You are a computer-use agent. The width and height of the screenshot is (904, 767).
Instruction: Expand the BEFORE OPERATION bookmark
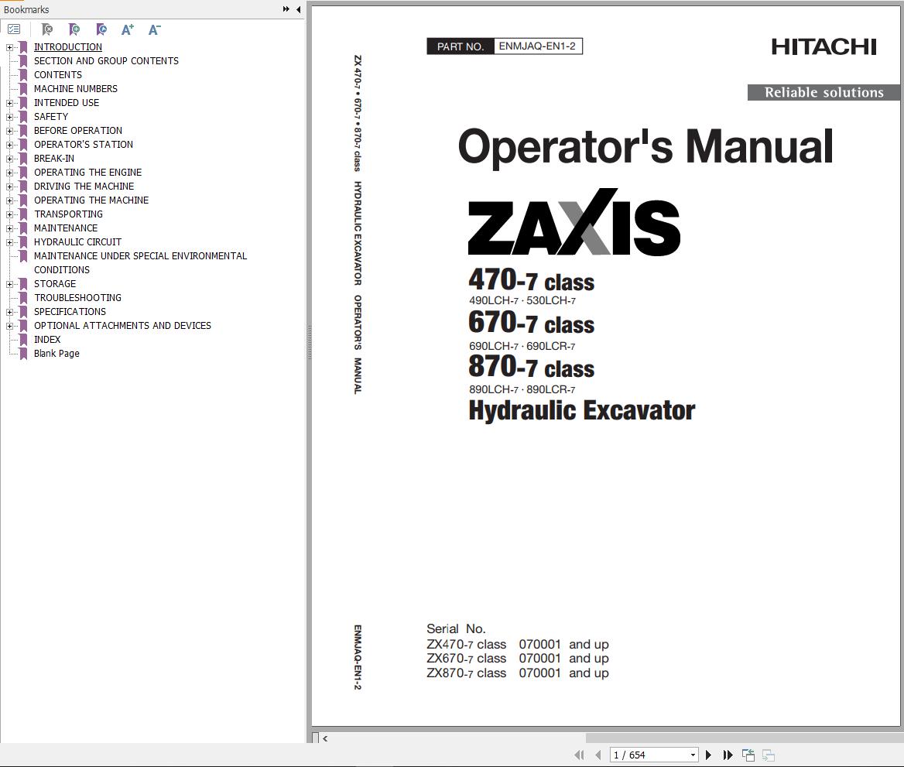click(9, 131)
